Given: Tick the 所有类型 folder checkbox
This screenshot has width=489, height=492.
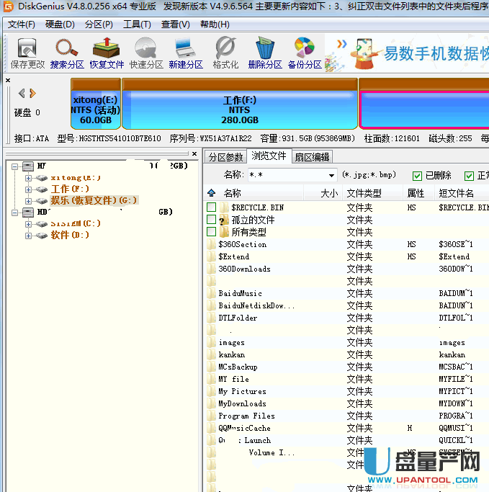Looking at the screenshot, I should (211, 232).
